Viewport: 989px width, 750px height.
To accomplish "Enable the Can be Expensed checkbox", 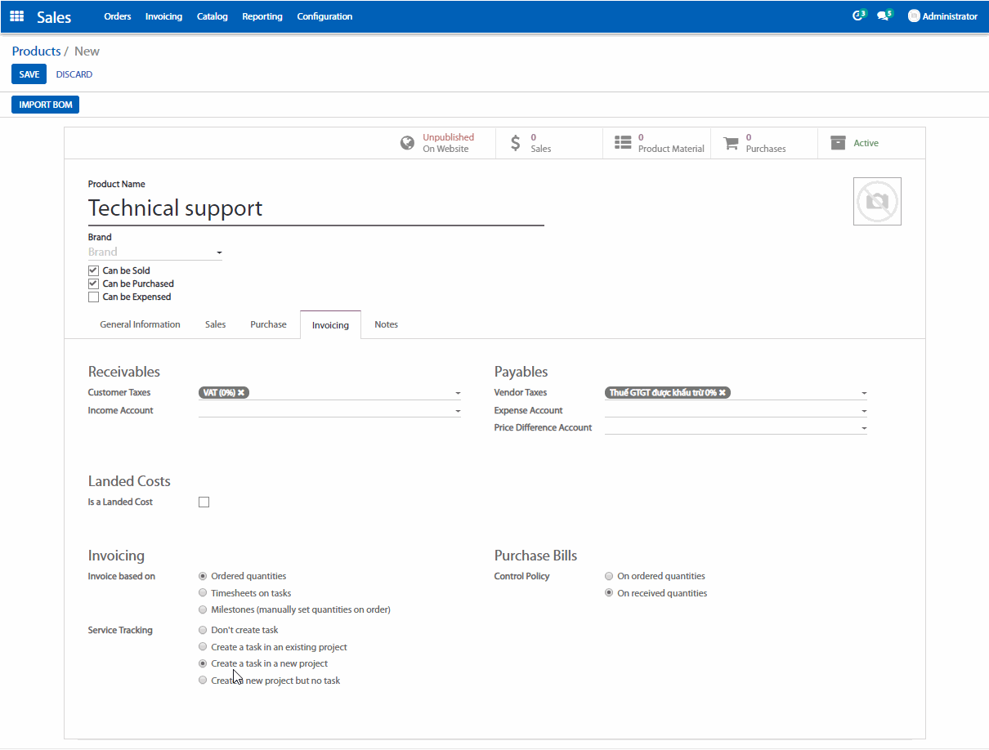I will (93, 297).
